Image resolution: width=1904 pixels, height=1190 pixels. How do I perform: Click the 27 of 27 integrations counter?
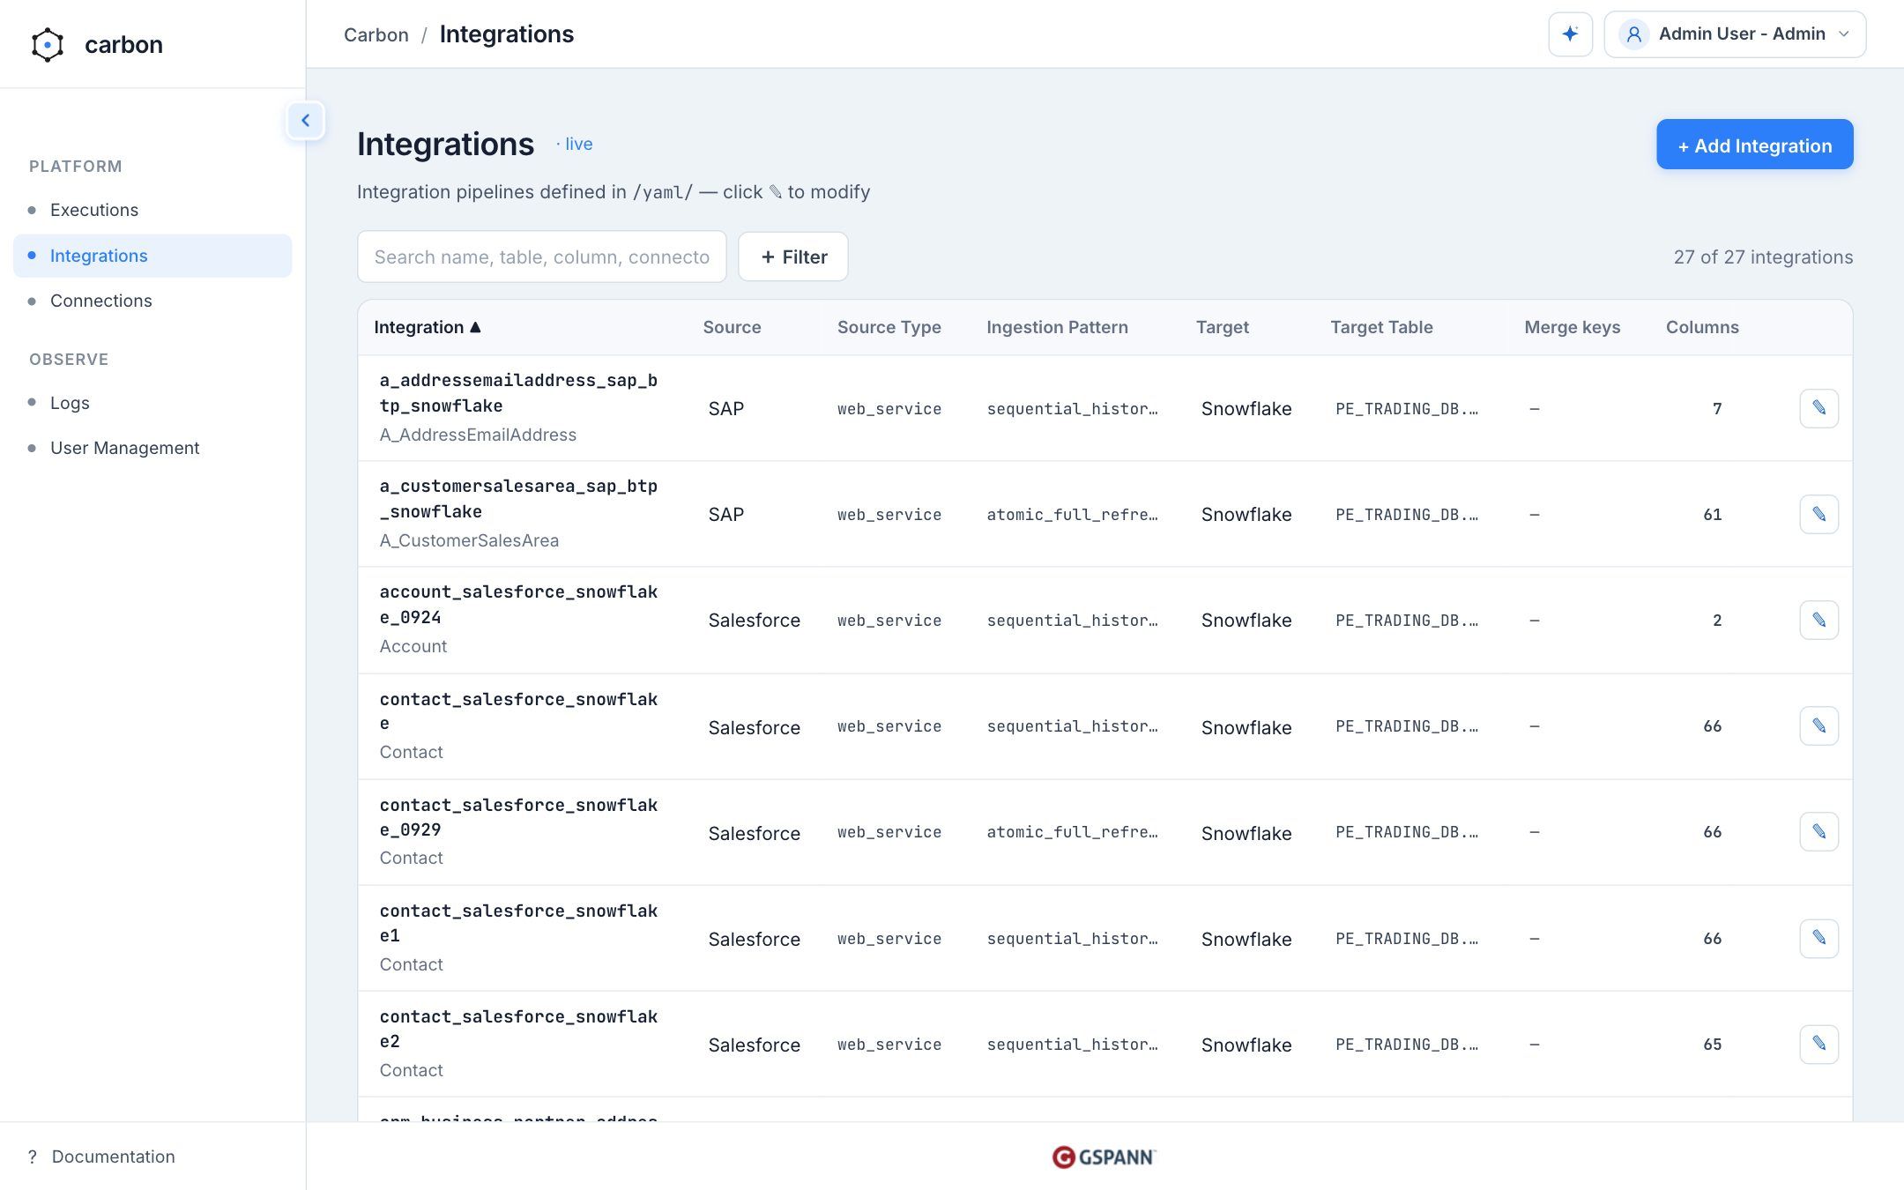pyautogui.click(x=1763, y=257)
